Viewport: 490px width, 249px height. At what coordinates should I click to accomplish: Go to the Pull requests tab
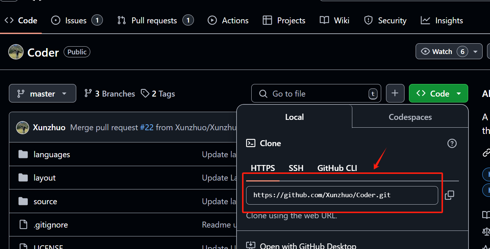point(155,20)
